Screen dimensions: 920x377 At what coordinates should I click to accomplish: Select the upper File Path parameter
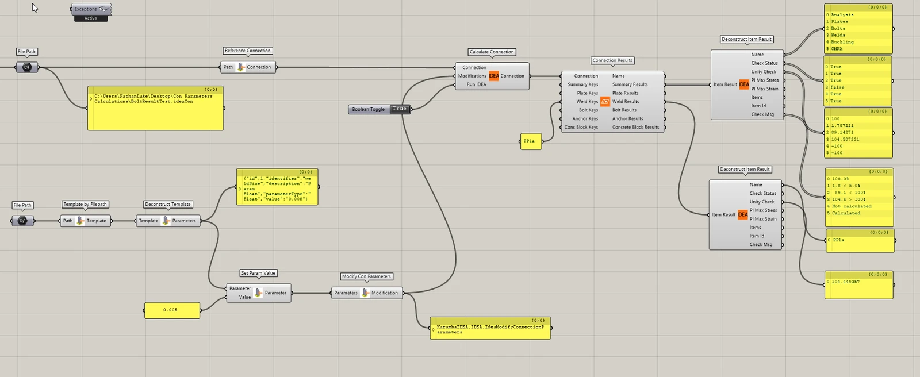coord(26,67)
